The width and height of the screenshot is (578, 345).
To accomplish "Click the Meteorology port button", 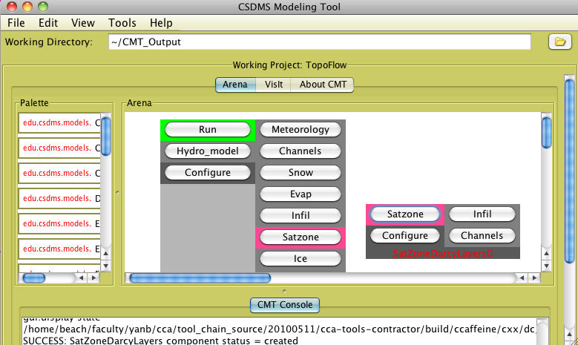I will [301, 129].
